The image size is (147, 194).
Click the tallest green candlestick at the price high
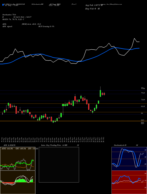[100, 93]
